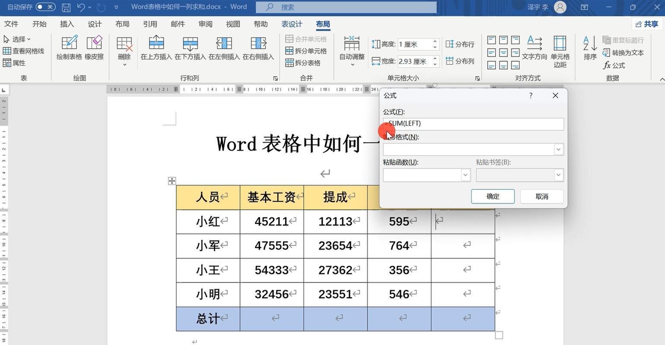Click the fx 公式 button

coord(614,65)
